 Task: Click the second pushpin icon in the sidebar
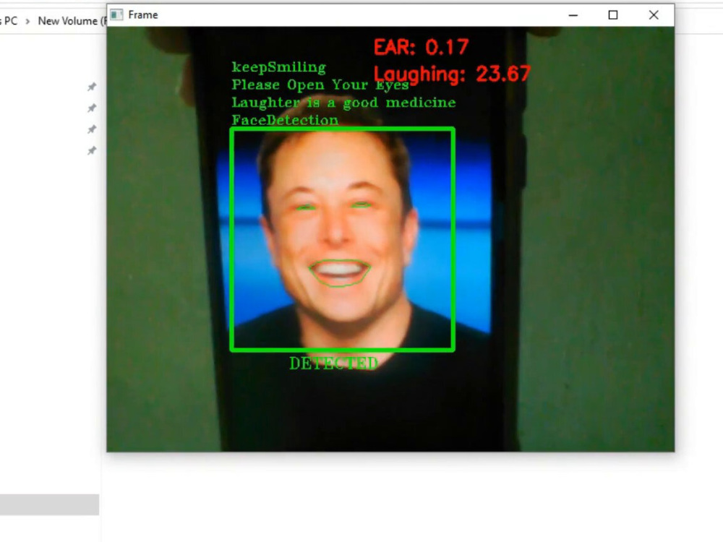[x=91, y=108]
